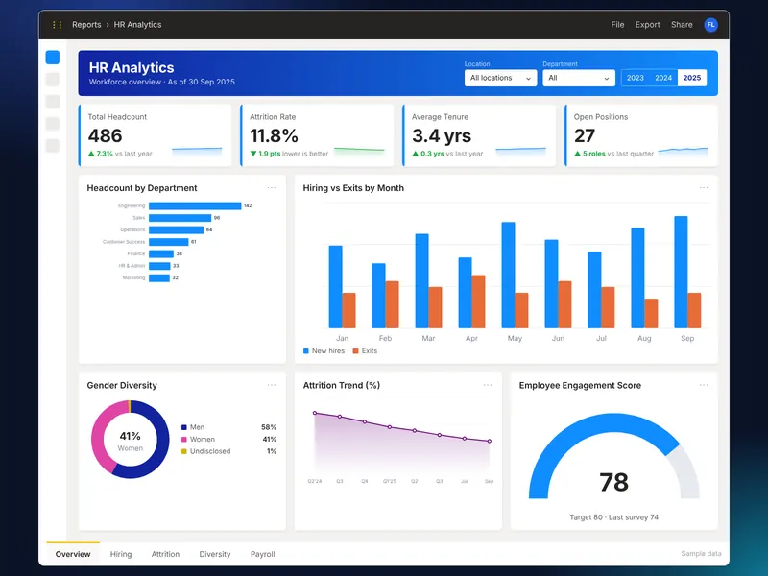Open the FL user avatar
The width and height of the screenshot is (768, 576).
tap(710, 25)
